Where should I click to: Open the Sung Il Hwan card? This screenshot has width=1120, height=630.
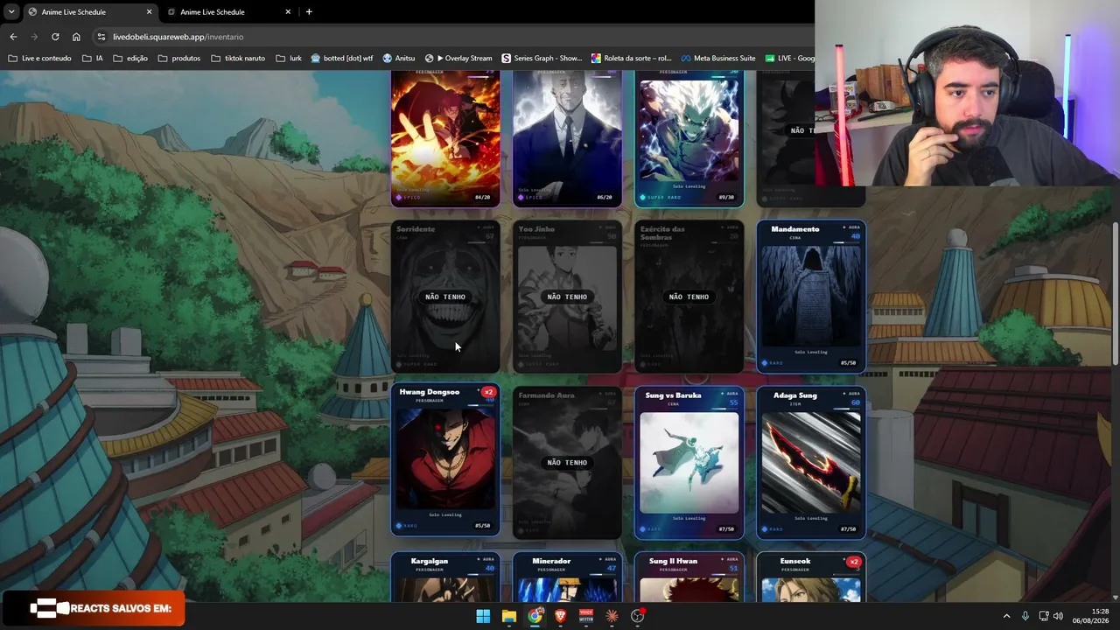(x=689, y=577)
